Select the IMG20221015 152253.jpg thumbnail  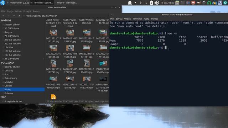[53, 32]
